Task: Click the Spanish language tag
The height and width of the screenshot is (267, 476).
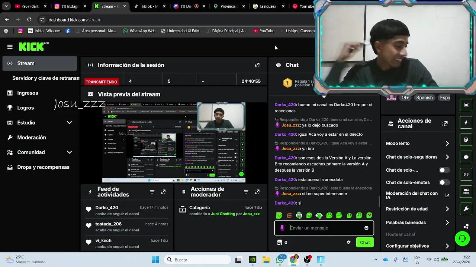Action: pyautogui.click(x=424, y=98)
